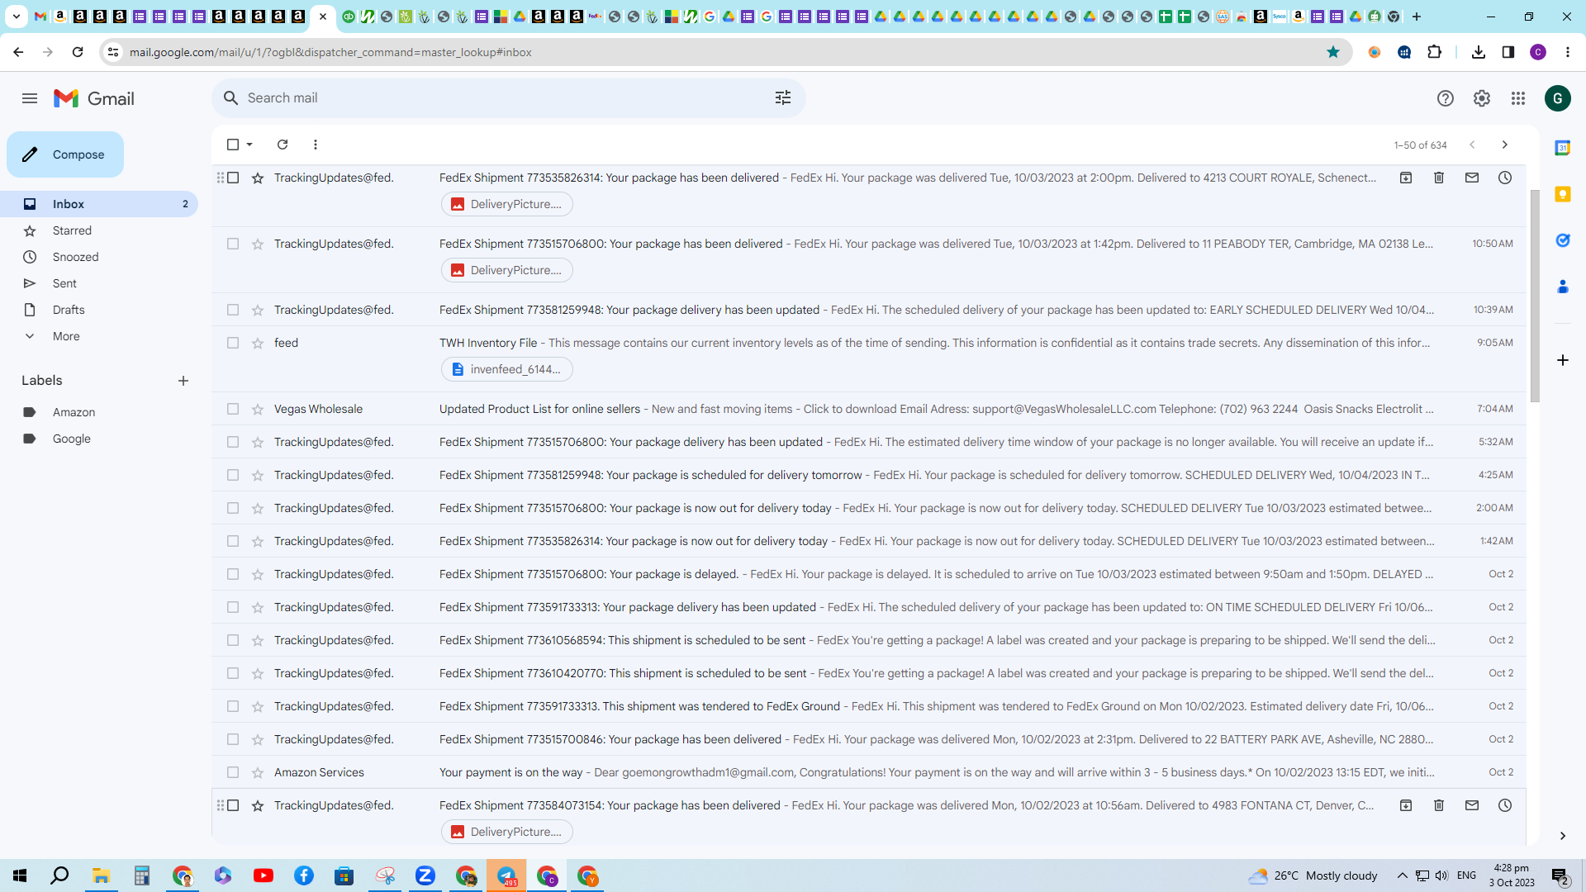The image size is (1586, 892).
Task: Star the Amazon Services payment email
Action: point(258,772)
